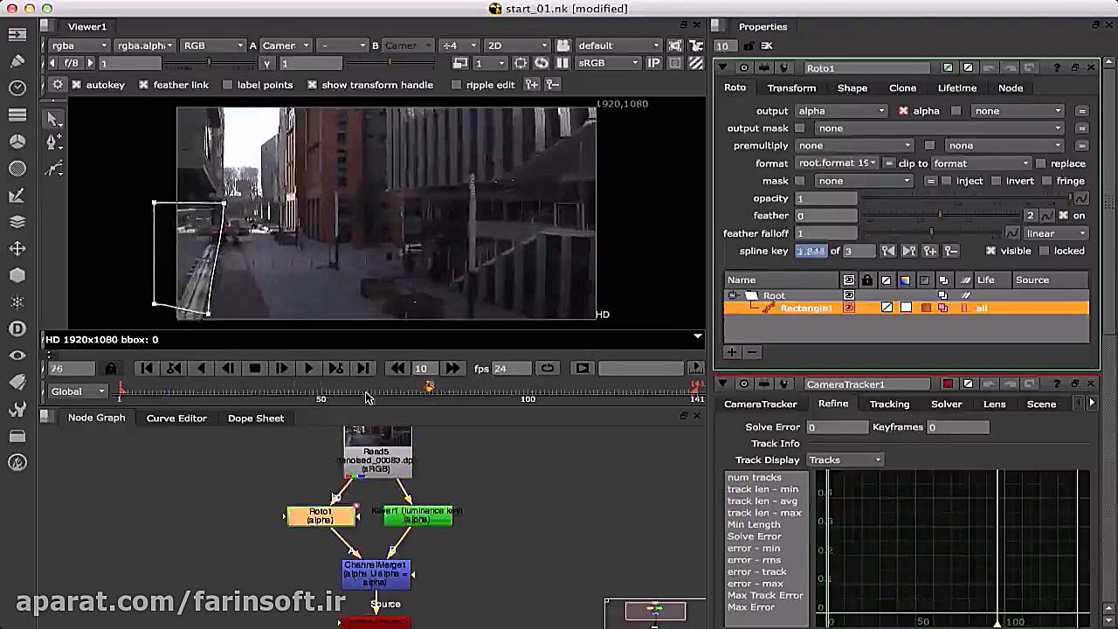The width and height of the screenshot is (1118, 629).
Task: Open the Merge nodes menu (layers icon)
Action: click(x=17, y=222)
